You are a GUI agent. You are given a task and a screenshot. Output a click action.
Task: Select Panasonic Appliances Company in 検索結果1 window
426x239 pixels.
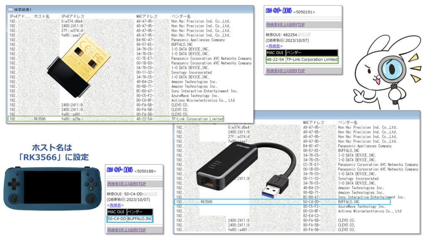198,40
